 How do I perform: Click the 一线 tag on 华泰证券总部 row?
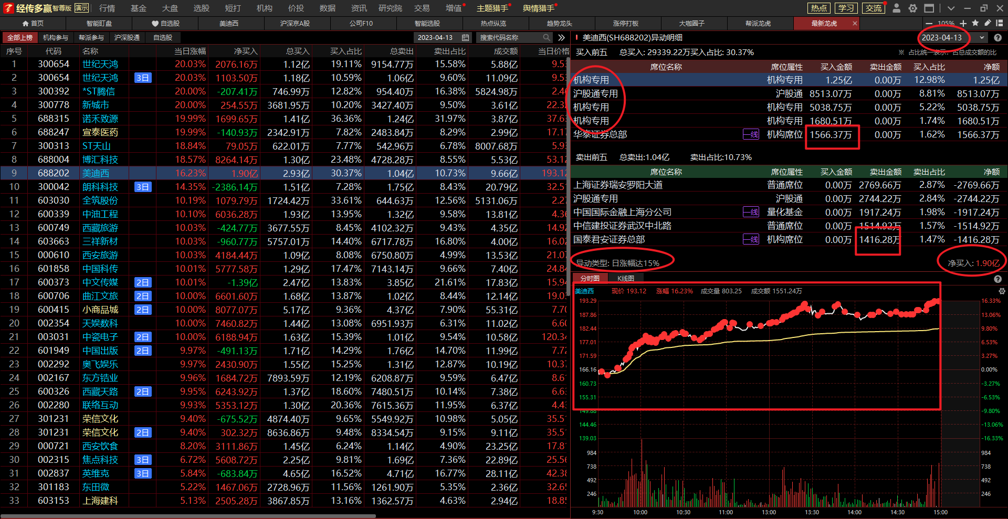[751, 134]
